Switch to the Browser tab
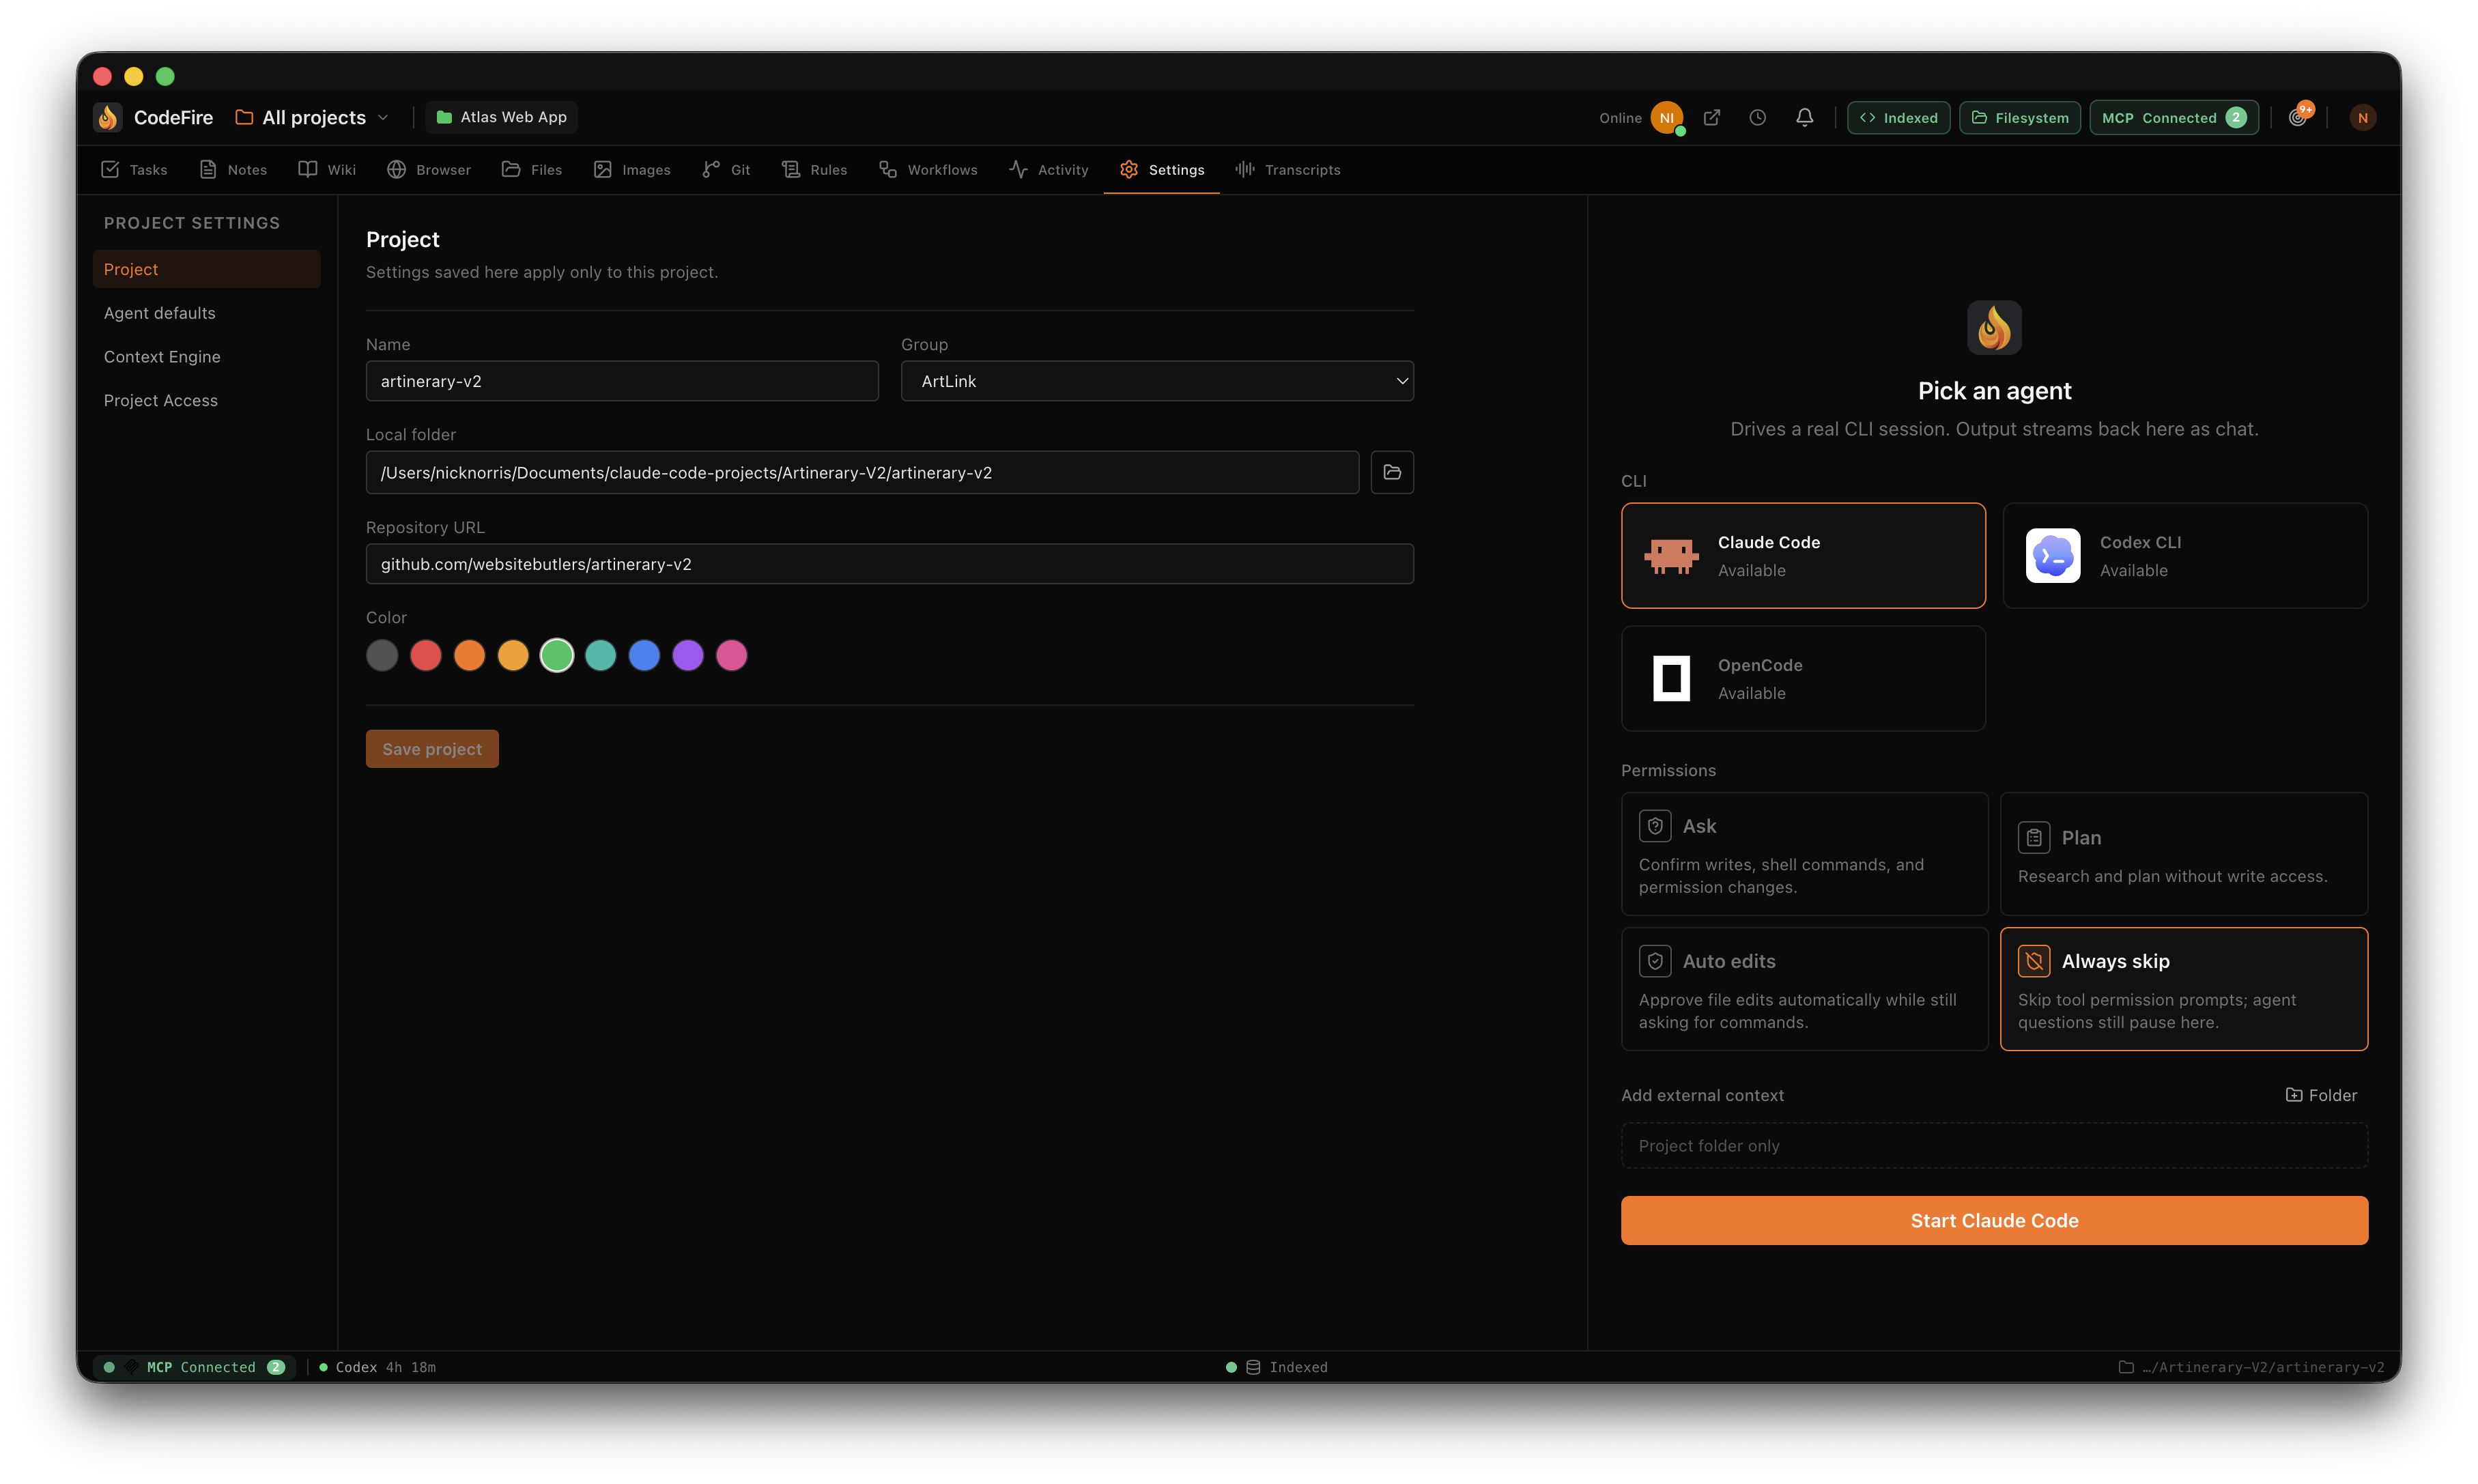 click(429, 170)
